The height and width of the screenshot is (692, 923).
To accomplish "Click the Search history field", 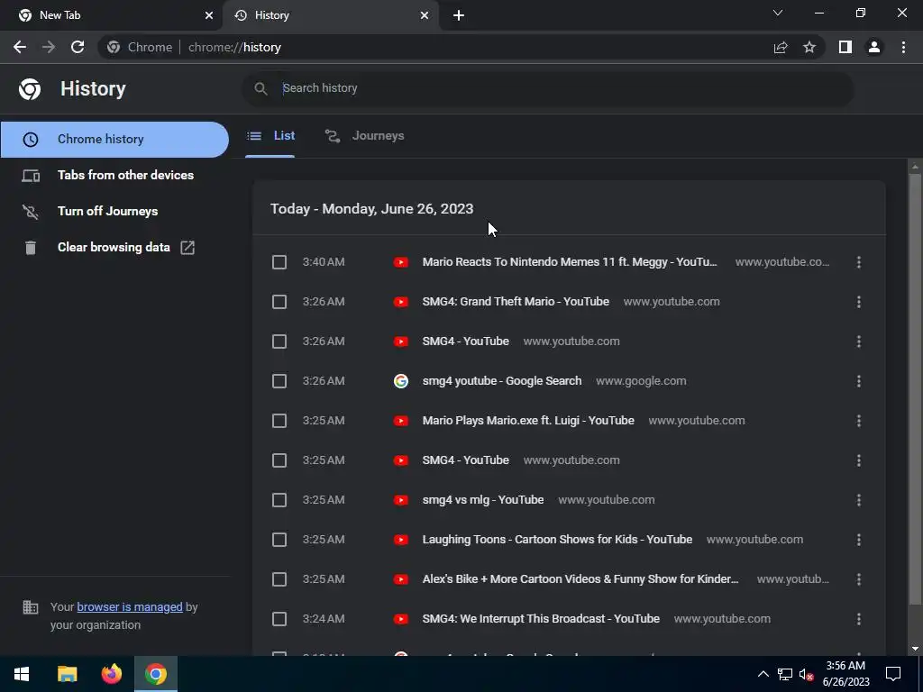I will [547, 88].
